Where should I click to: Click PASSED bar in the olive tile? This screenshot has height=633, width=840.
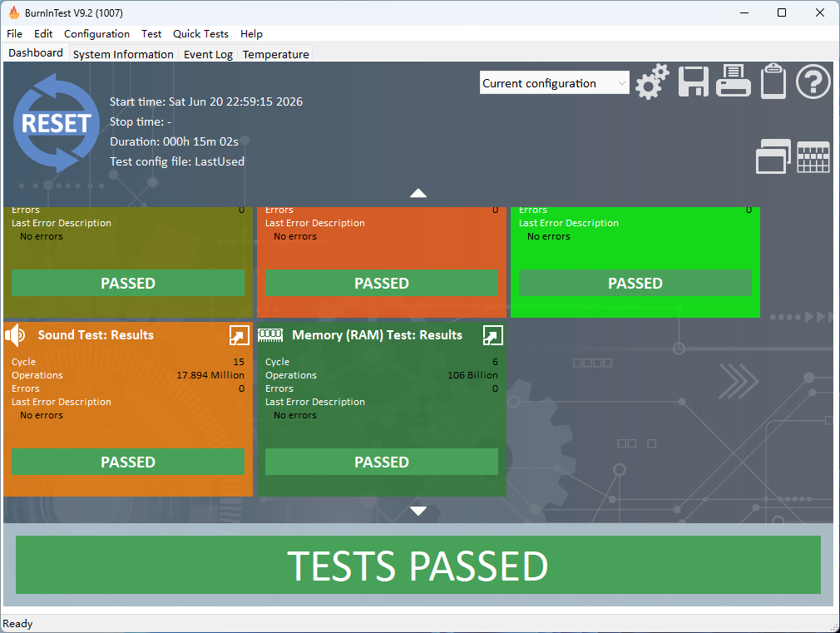128,283
